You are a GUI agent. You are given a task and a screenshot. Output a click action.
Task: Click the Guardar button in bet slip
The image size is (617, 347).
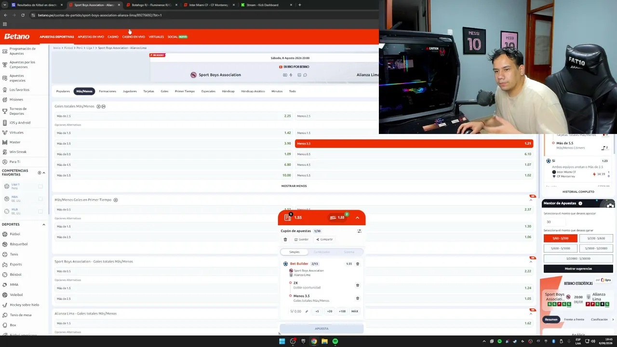301,240
